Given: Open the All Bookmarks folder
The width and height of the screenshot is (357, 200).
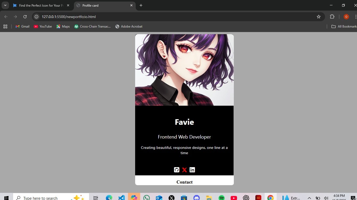Looking at the screenshot, I should coord(344,26).
